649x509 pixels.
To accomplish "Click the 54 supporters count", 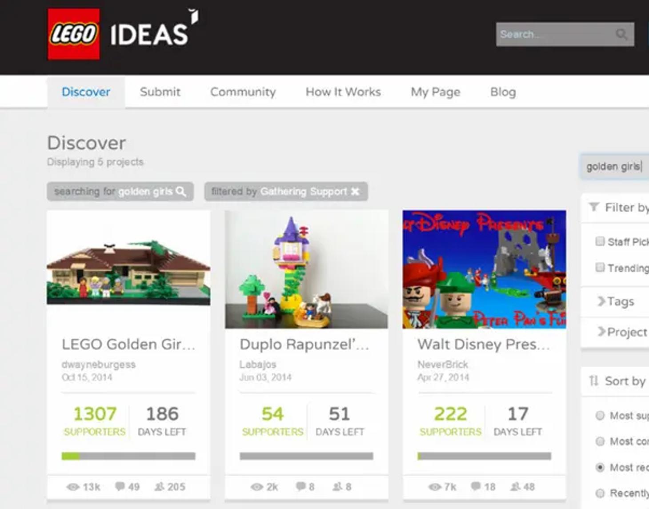I will click(272, 414).
